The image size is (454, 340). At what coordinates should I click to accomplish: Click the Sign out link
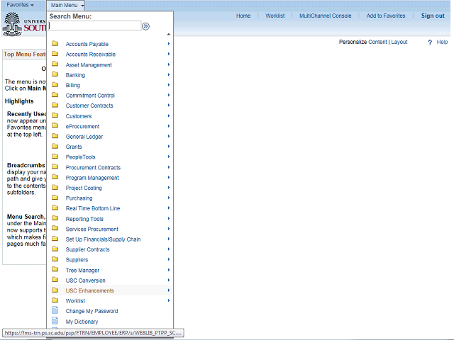tap(433, 16)
